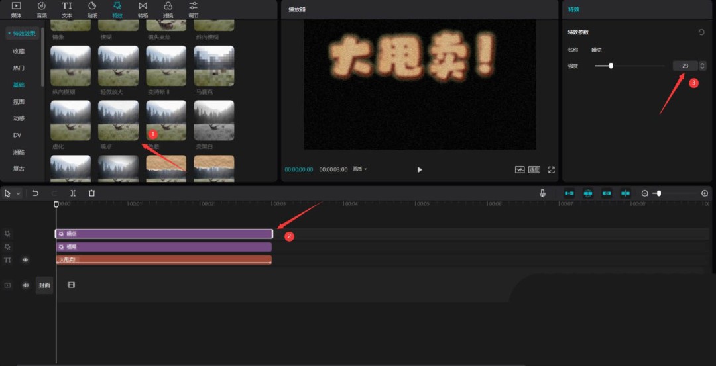Open the waveform scope icon in player
This screenshot has height=366, width=716.
coord(520,169)
